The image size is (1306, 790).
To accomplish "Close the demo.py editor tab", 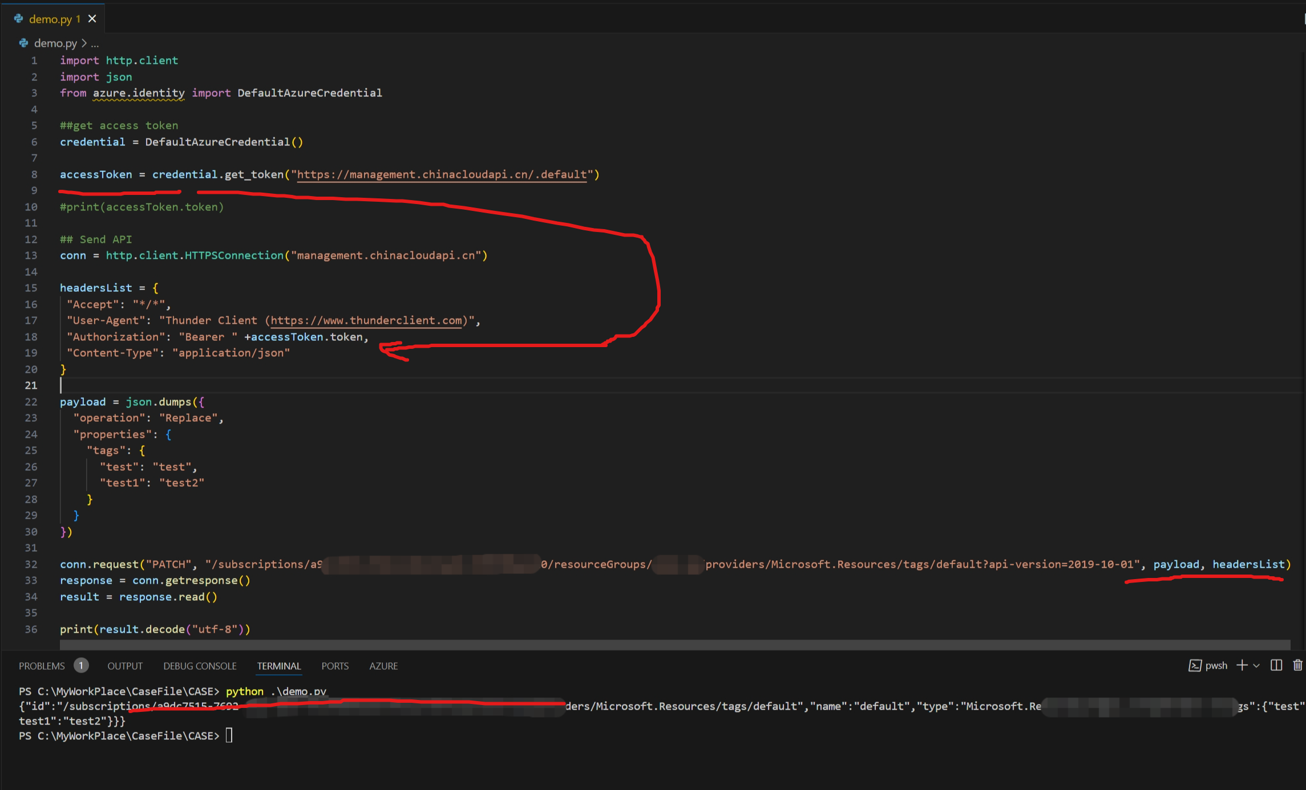I will [92, 19].
